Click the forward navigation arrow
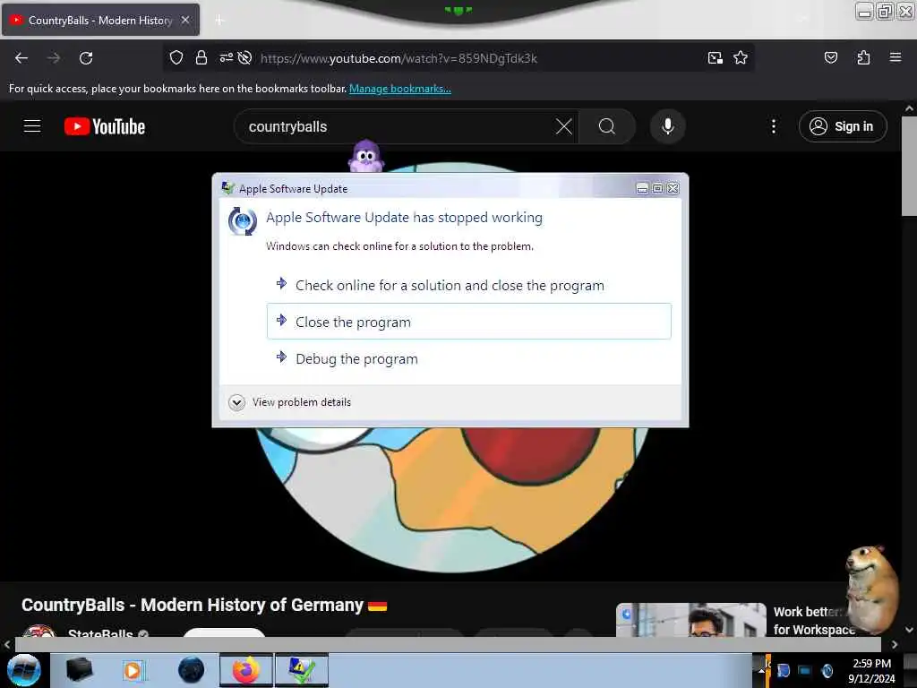917x688 pixels. (53, 58)
